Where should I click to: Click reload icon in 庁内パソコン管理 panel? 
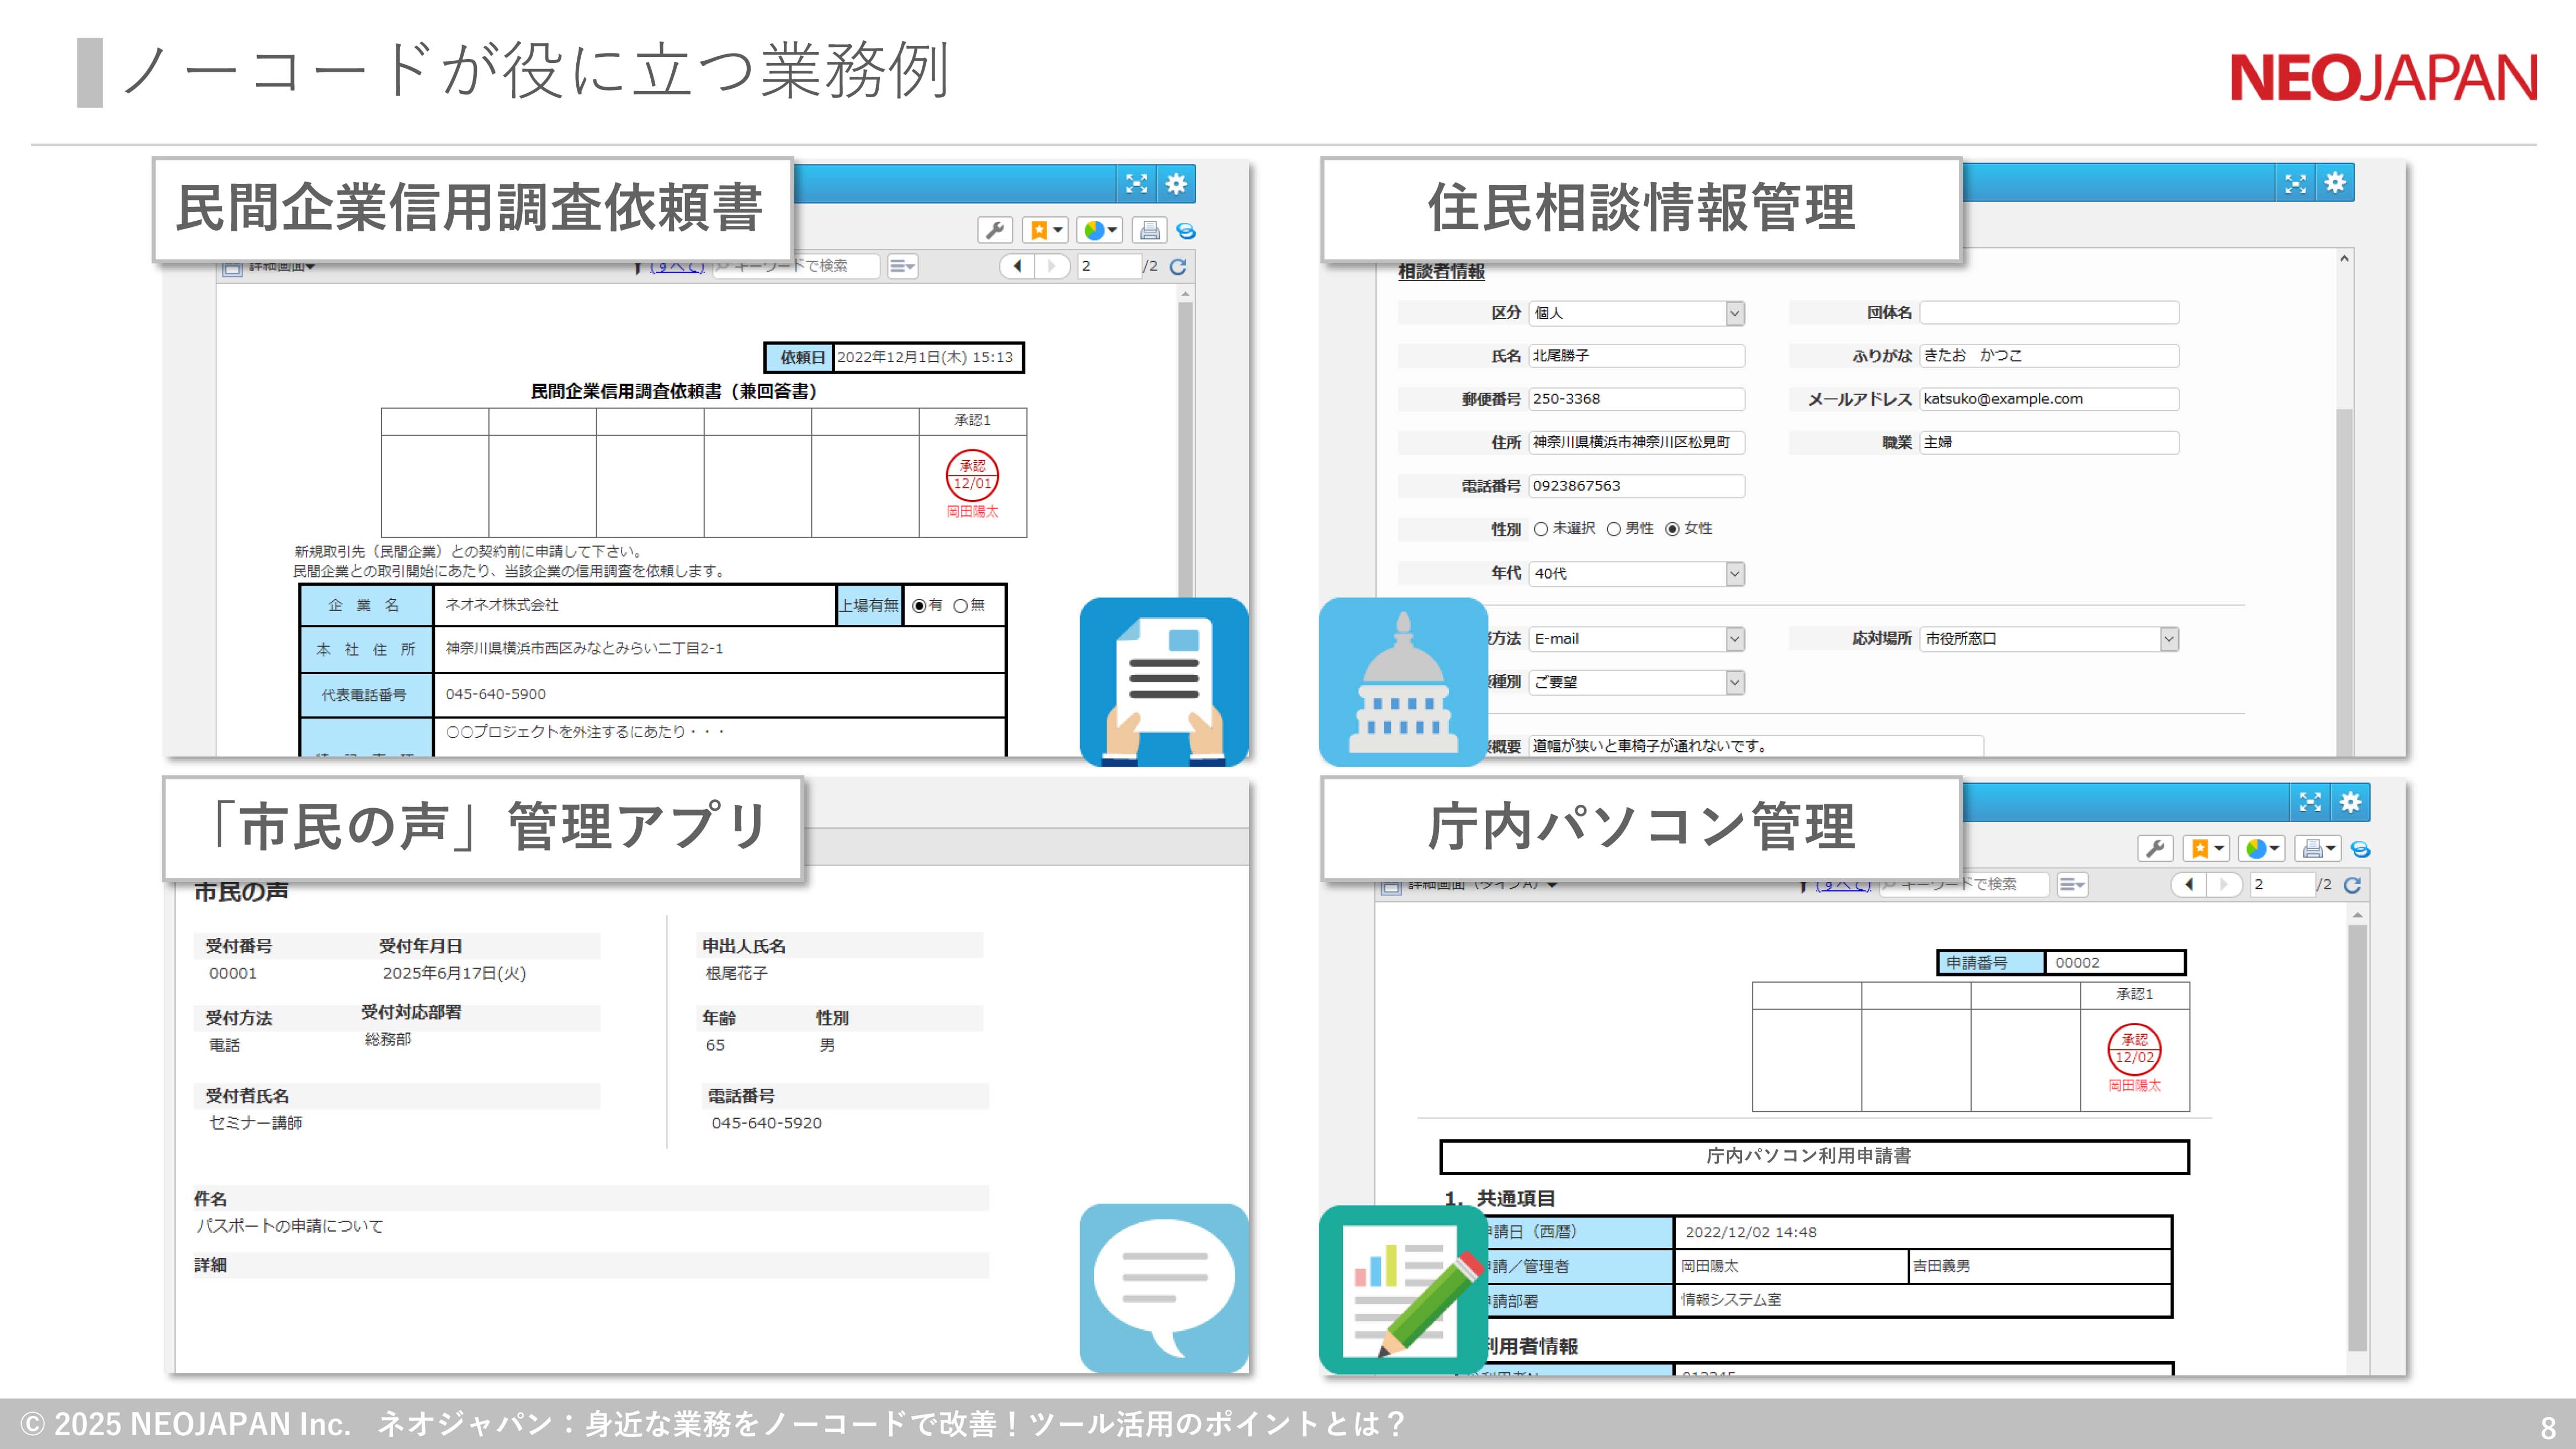tap(2352, 885)
